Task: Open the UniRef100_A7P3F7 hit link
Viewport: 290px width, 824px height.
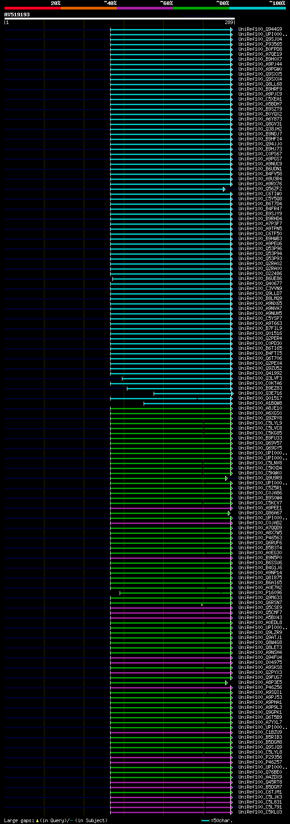Action: [260, 224]
